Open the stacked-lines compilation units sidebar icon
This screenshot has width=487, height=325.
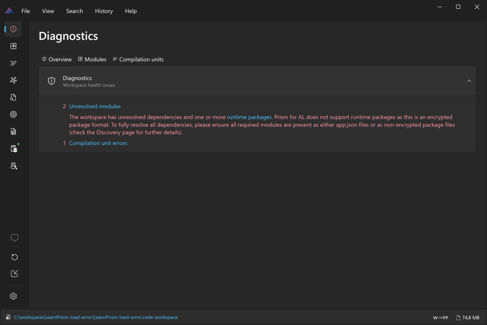tap(13, 63)
